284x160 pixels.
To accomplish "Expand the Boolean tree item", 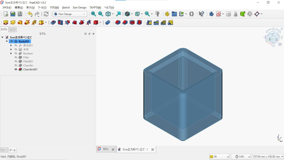I will tap(11, 53).
